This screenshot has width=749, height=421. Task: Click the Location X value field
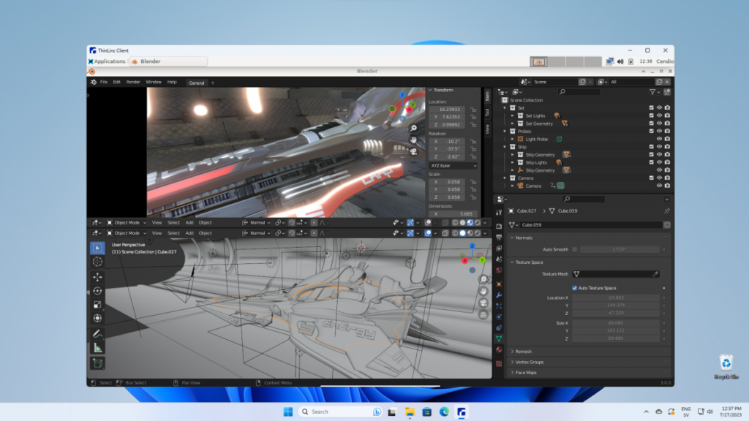point(448,108)
